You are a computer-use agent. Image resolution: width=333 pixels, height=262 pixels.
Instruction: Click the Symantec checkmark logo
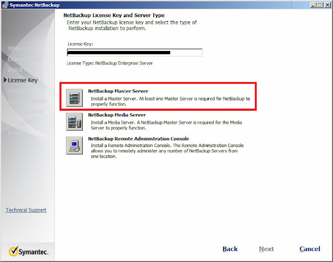(14, 251)
